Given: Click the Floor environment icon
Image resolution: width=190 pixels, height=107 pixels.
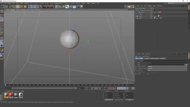Looking at the screenshot, I should coord(74,7).
